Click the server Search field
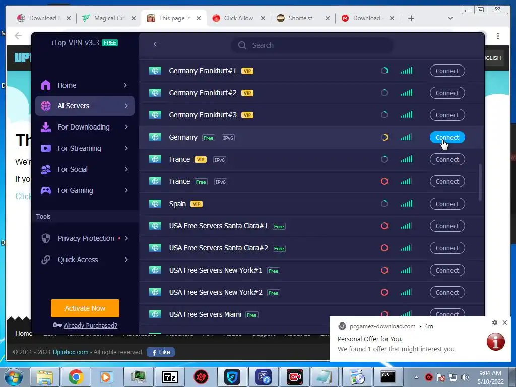This screenshot has height=387, width=516. click(312, 45)
